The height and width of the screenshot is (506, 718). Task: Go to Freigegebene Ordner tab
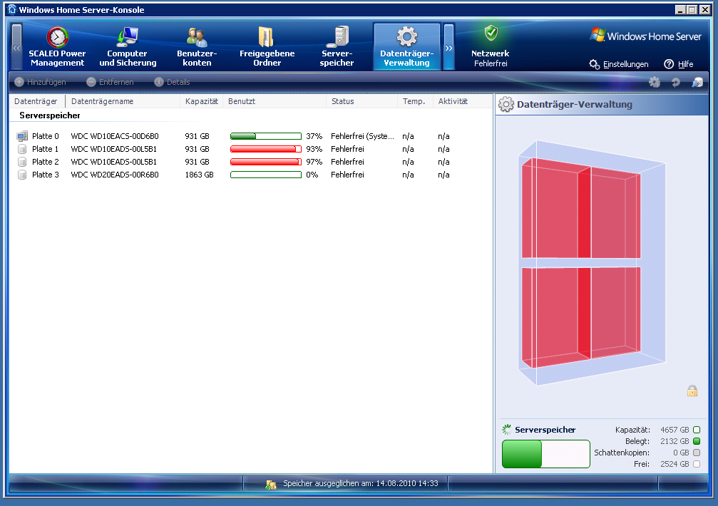point(267,47)
